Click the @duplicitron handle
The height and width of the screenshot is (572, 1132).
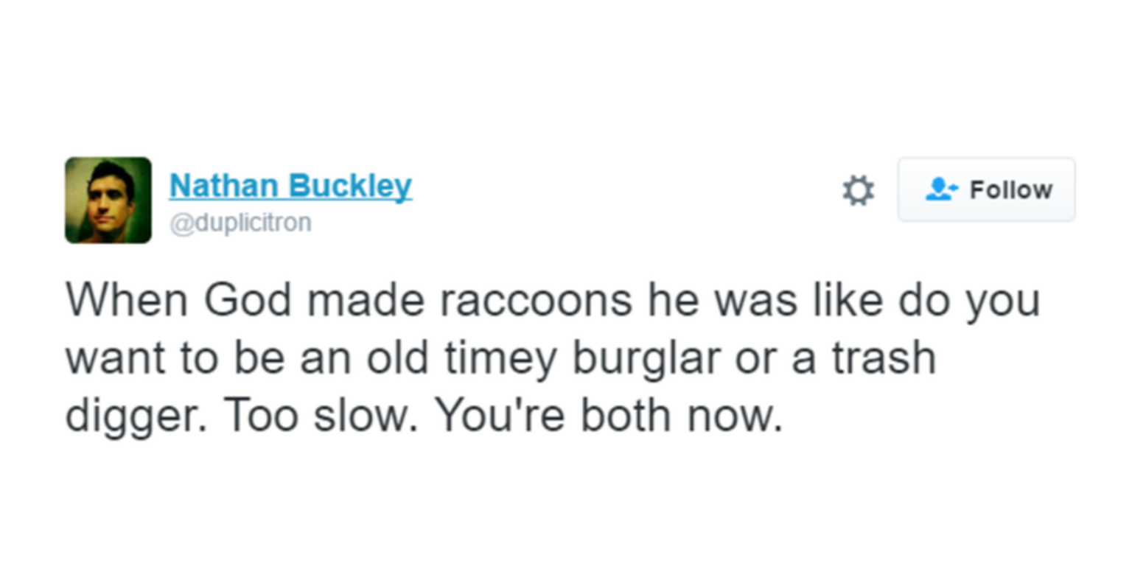(x=240, y=222)
